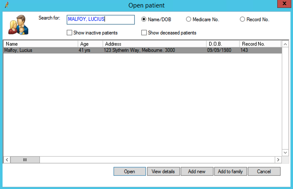Sort by the Record No. column header

click(x=260, y=44)
